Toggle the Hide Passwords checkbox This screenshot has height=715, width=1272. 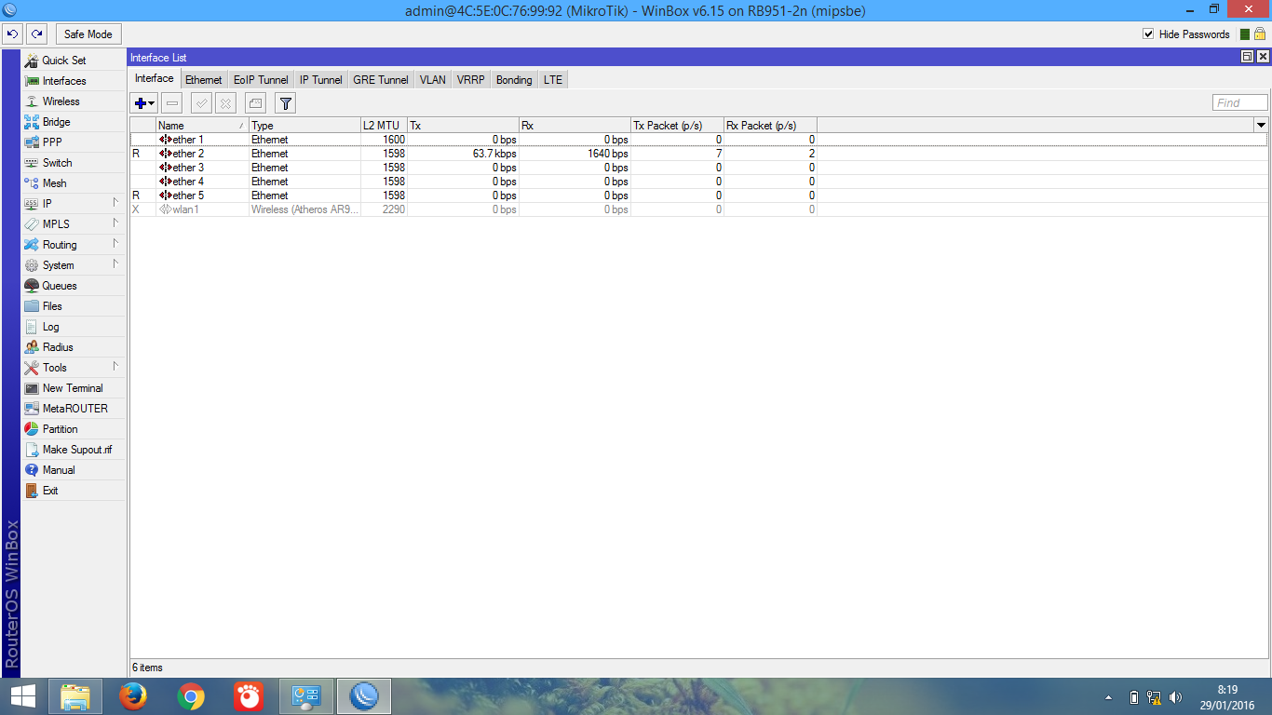(1148, 34)
